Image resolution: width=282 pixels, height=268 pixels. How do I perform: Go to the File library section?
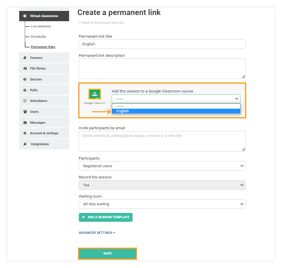[x=44, y=68]
